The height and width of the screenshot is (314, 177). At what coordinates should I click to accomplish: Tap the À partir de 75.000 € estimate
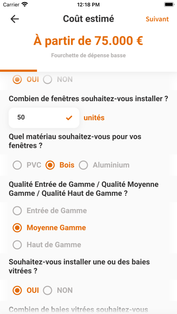88,41
